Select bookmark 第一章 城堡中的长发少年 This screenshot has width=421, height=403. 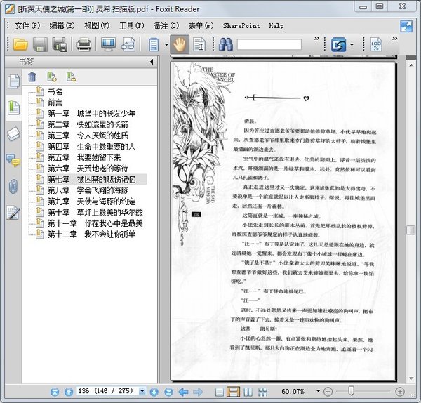pos(91,114)
